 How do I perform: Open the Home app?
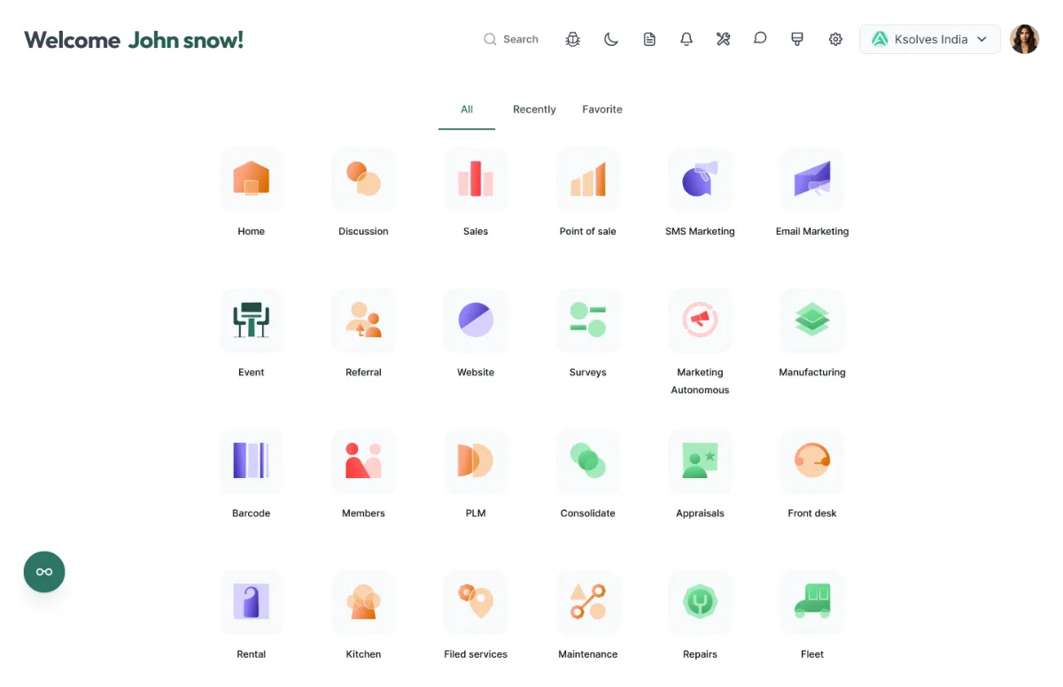pyautogui.click(x=252, y=179)
